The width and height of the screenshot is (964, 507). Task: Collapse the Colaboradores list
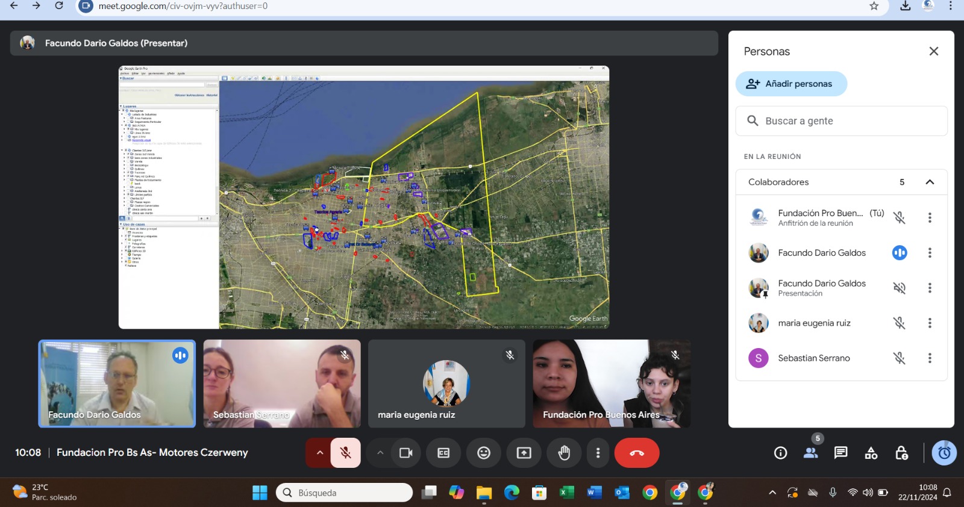pyautogui.click(x=930, y=182)
